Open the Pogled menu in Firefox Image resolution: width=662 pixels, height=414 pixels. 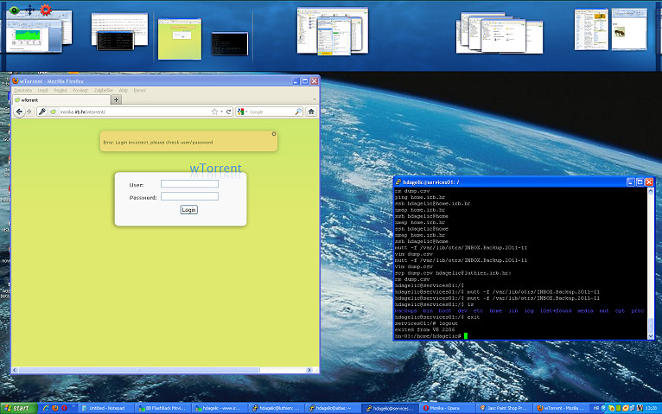point(60,90)
